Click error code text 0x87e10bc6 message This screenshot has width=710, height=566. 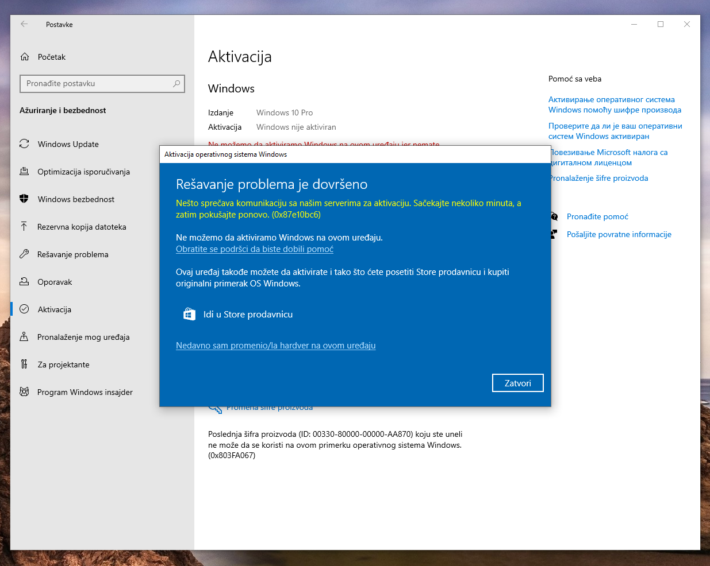(348, 209)
